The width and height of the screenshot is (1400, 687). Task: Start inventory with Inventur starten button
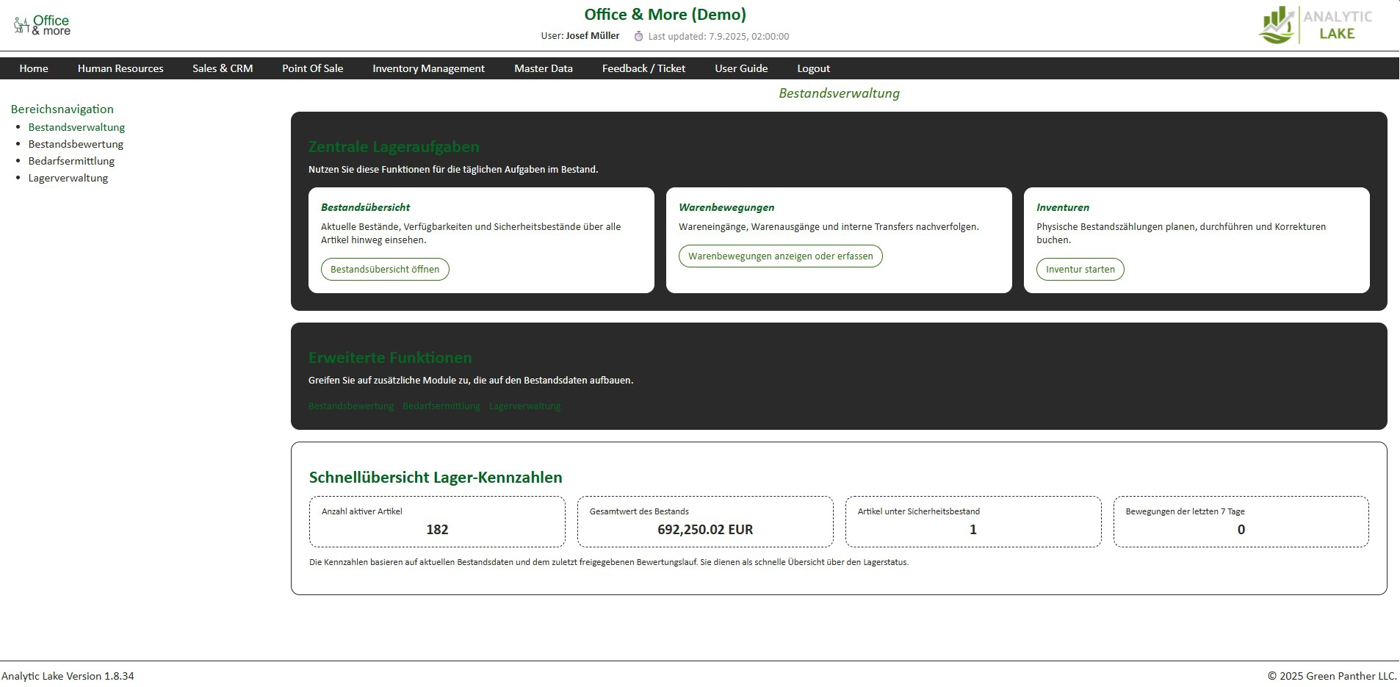click(x=1080, y=269)
